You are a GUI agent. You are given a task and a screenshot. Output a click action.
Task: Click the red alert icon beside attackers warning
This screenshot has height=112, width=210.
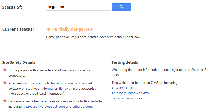coord(5,83)
